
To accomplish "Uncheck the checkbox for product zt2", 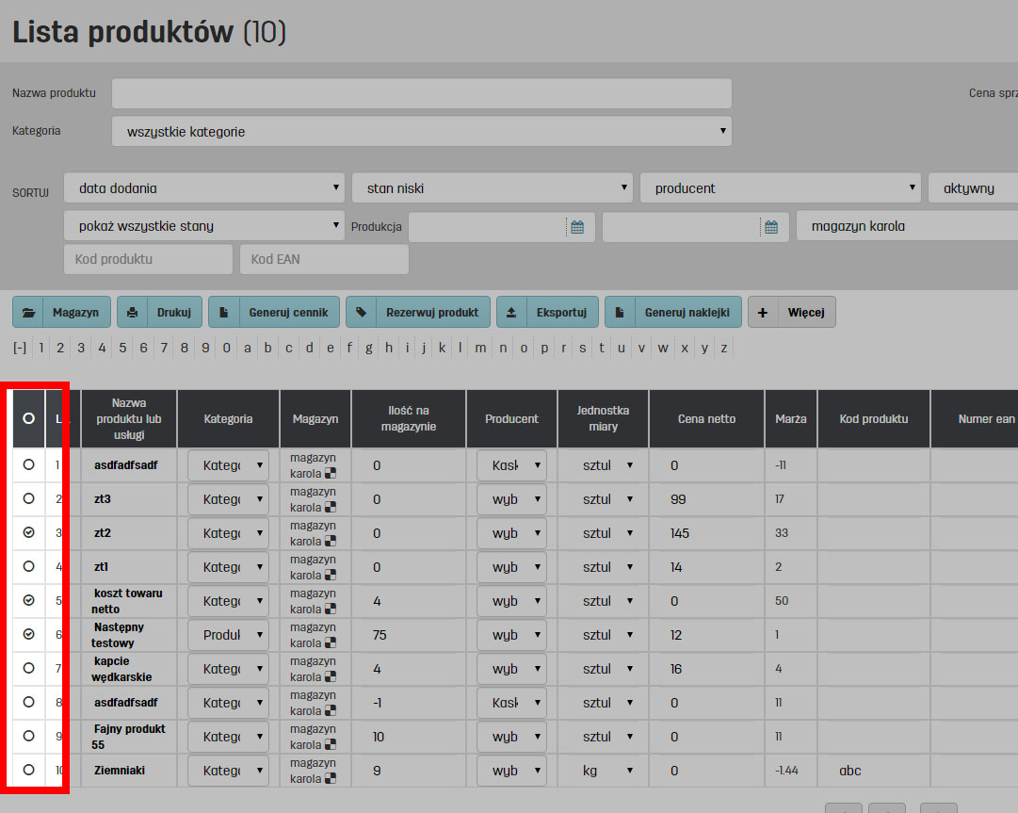I will point(28,533).
